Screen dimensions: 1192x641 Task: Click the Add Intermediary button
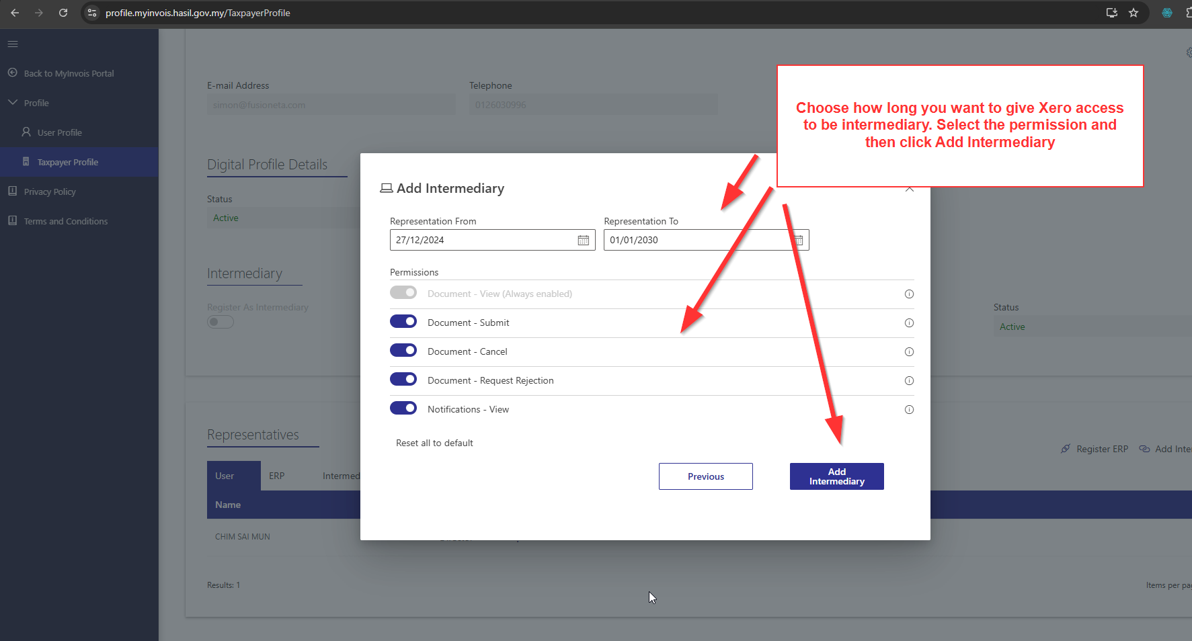(836, 476)
